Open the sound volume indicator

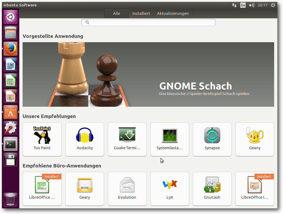[252, 5]
